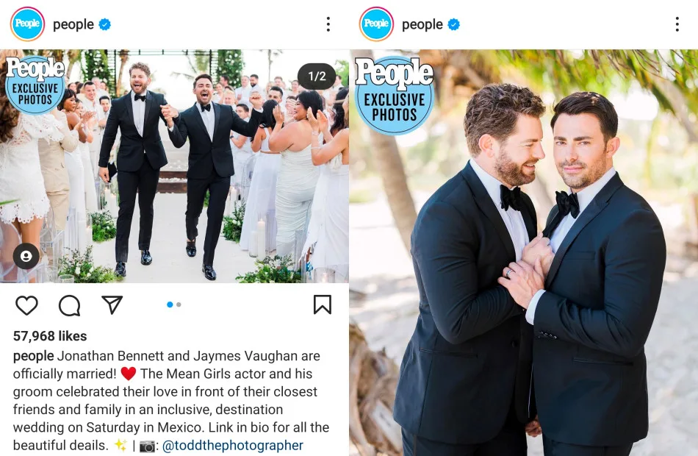Image resolution: width=698 pixels, height=456 pixels.
Task: Click the 1/2 photo counter badge
Action: coord(317,76)
